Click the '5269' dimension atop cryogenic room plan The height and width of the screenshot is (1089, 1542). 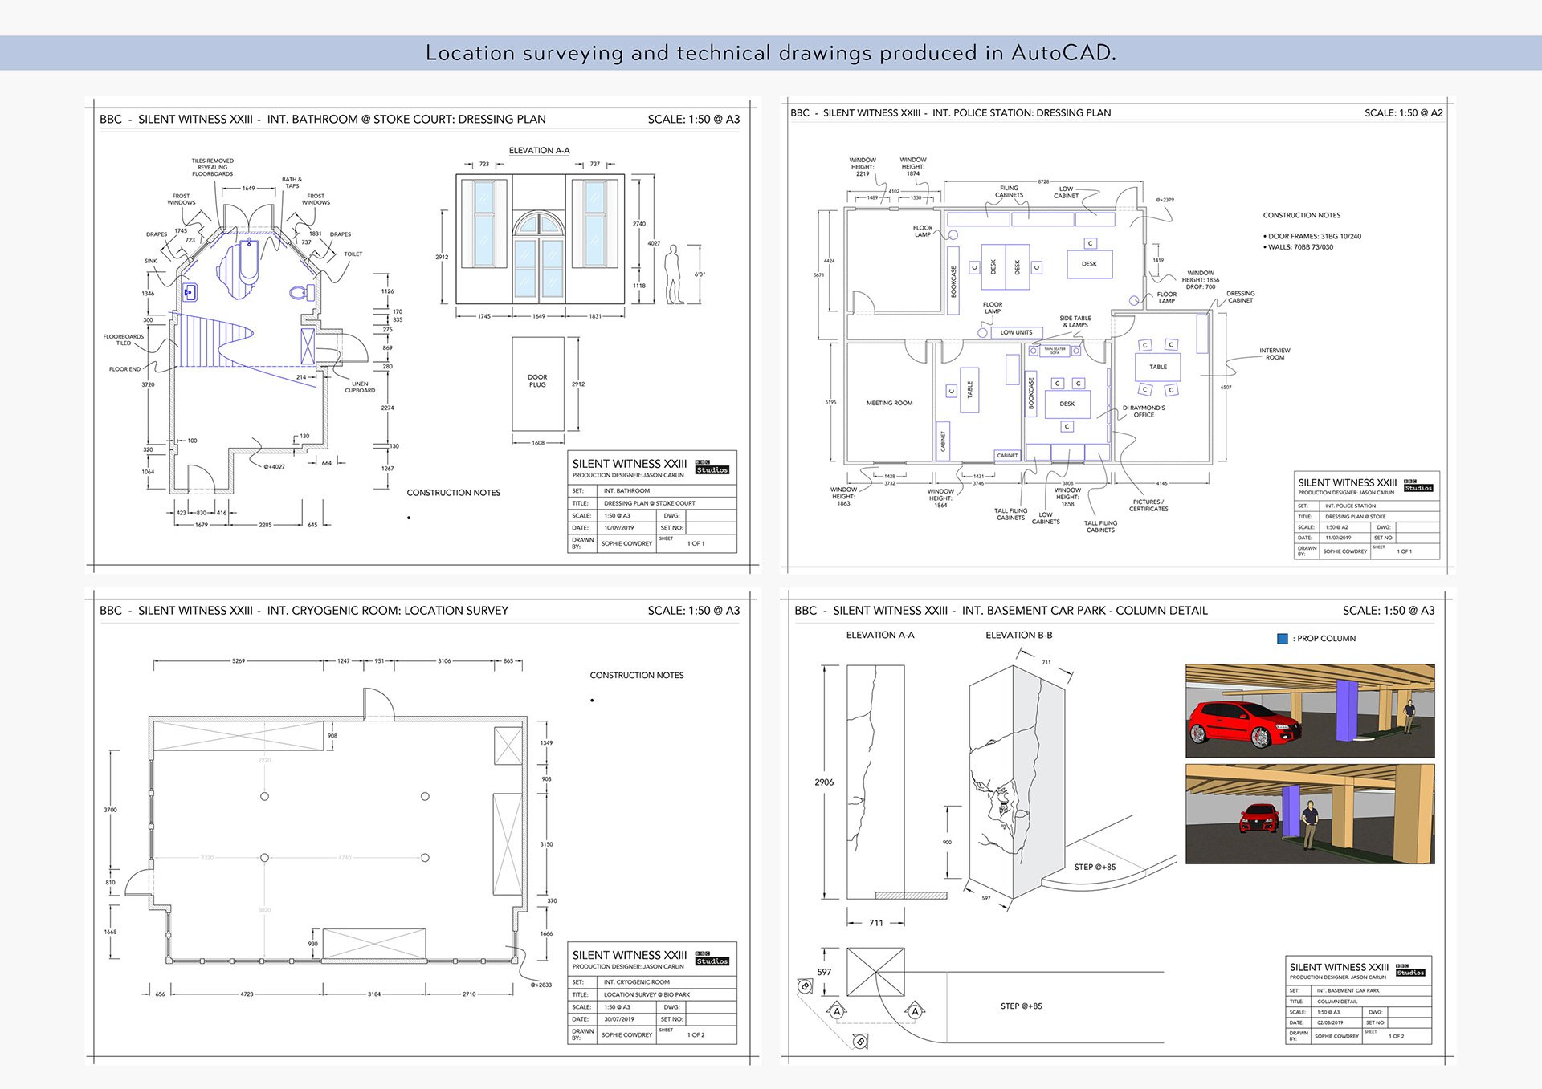coord(239,661)
